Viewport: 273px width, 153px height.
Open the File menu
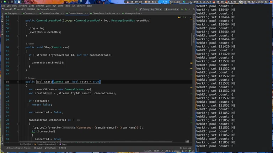pos(3,6)
